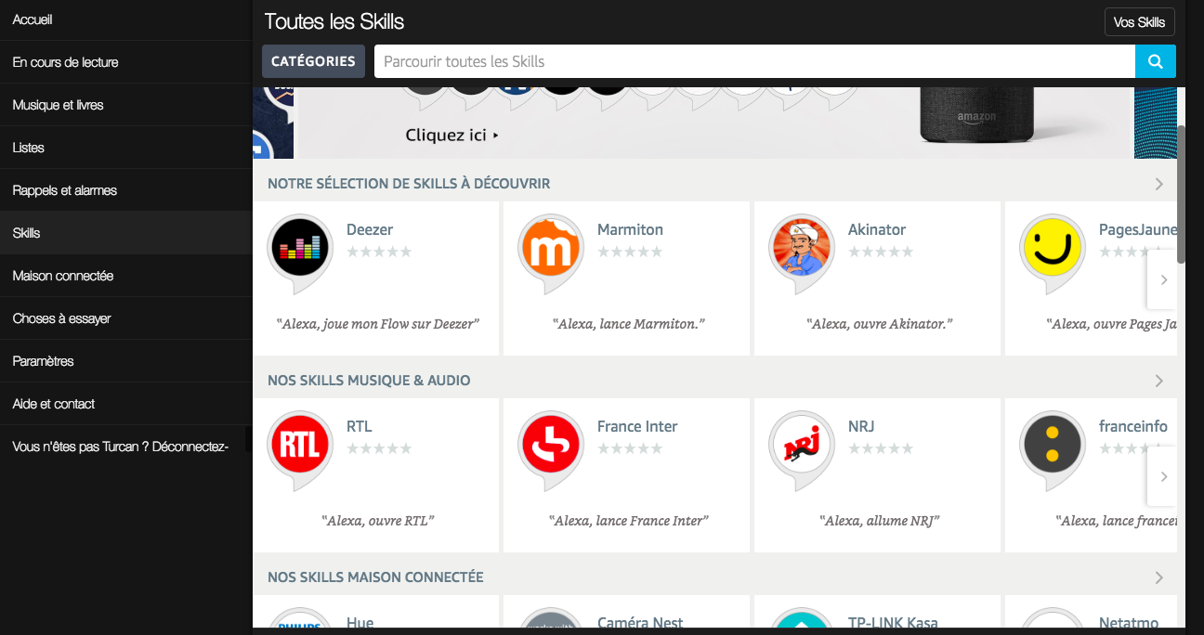
Task: Expand the Nos skills maison connectée arrow
Action: click(1158, 577)
